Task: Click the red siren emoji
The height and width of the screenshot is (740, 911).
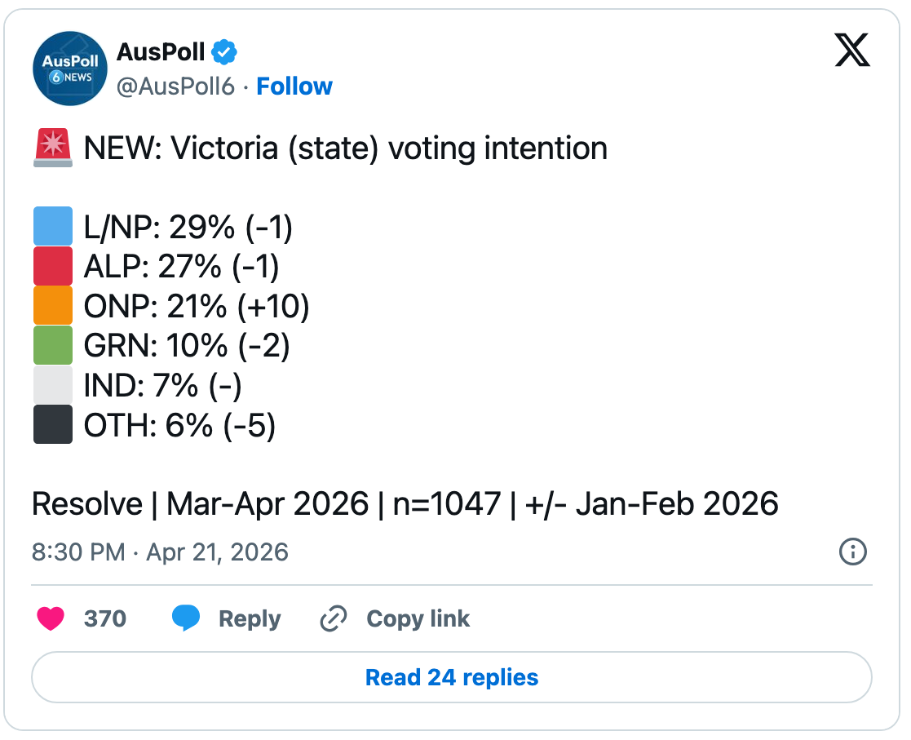Action: tap(53, 149)
